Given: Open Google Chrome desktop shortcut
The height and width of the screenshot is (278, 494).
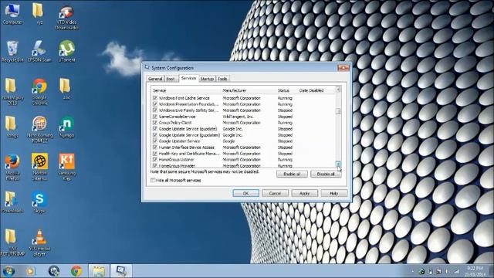Looking at the screenshot, I should coord(39,91).
